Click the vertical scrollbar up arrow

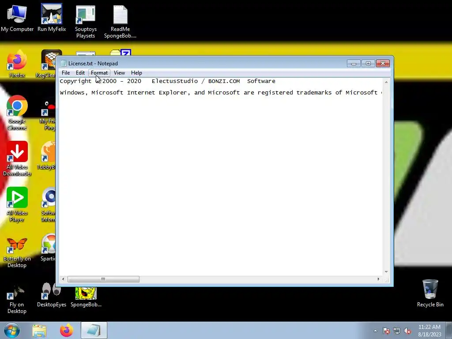[x=386, y=82]
